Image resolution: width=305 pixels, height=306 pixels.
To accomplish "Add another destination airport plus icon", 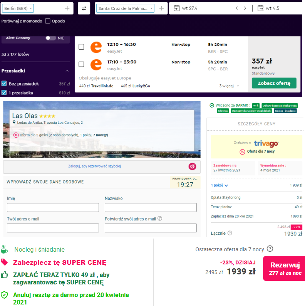I will click(161, 8).
